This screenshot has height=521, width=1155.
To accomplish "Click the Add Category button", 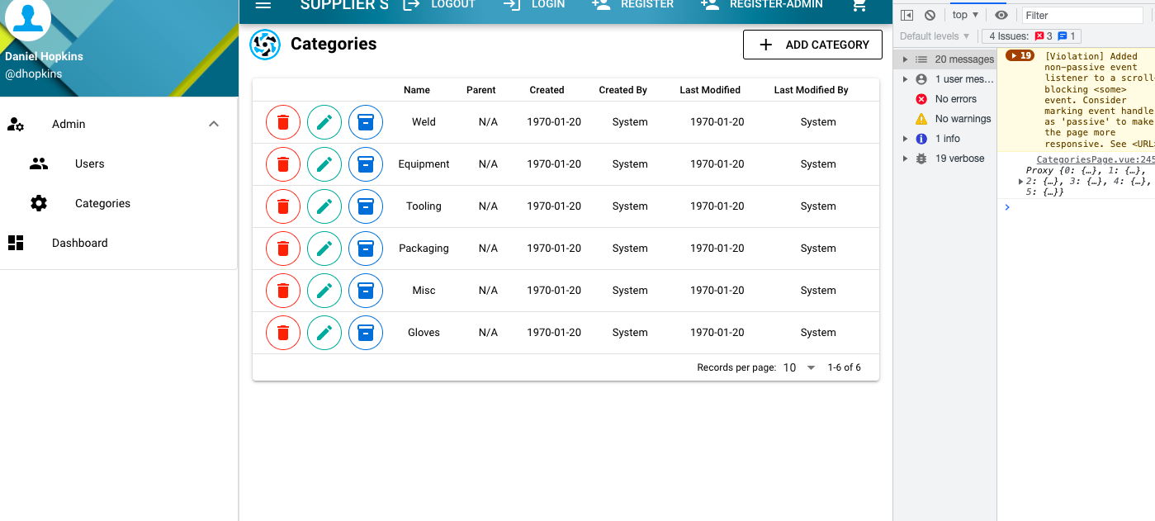I will [x=812, y=45].
